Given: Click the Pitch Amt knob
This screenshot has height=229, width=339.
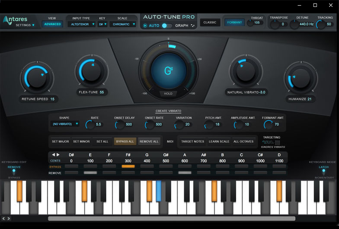Looking at the screenshot, I should (209, 124).
